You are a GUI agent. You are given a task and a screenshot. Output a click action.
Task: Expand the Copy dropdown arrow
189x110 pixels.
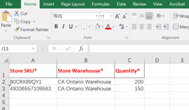click(34, 22)
